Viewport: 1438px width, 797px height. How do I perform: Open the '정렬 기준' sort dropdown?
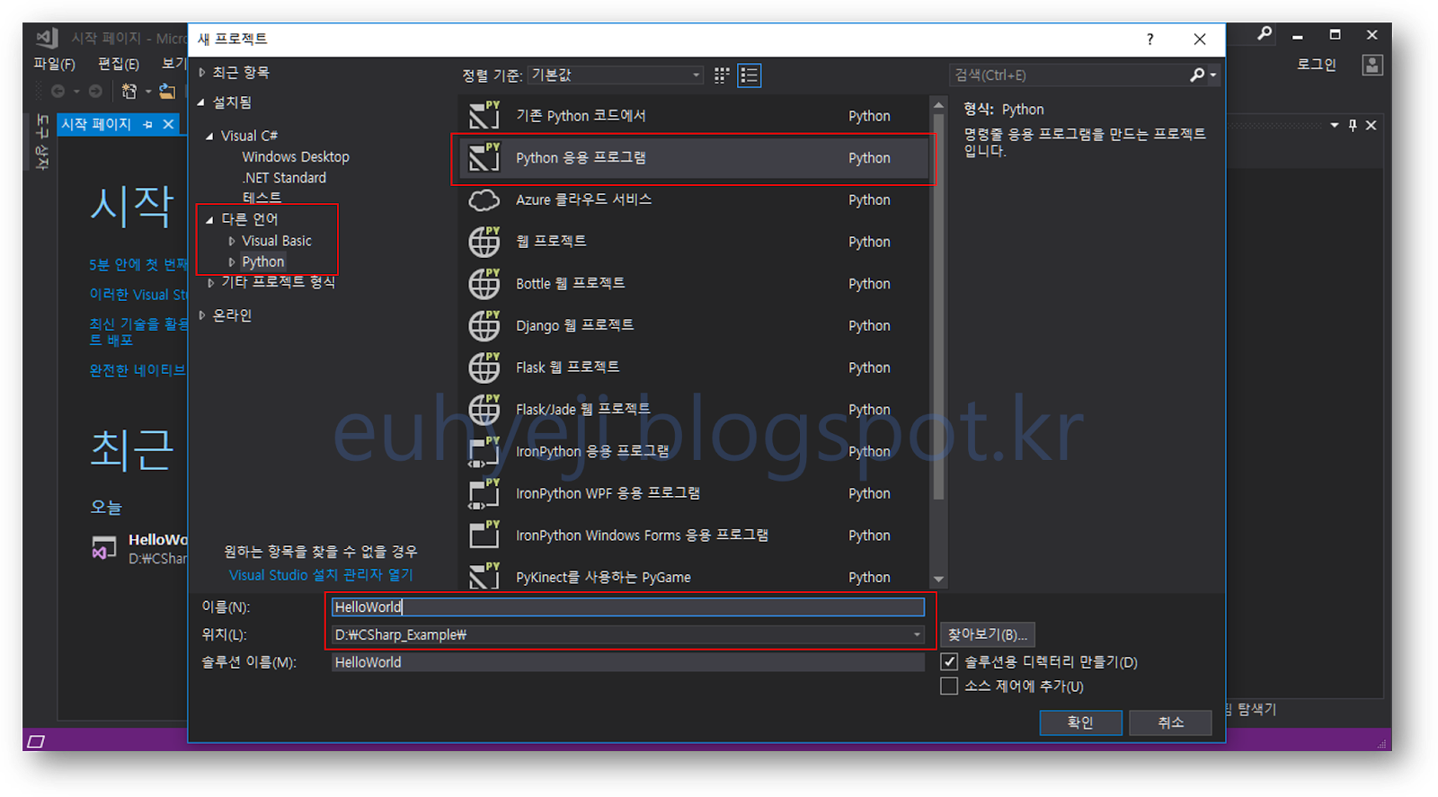click(x=616, y=75)
